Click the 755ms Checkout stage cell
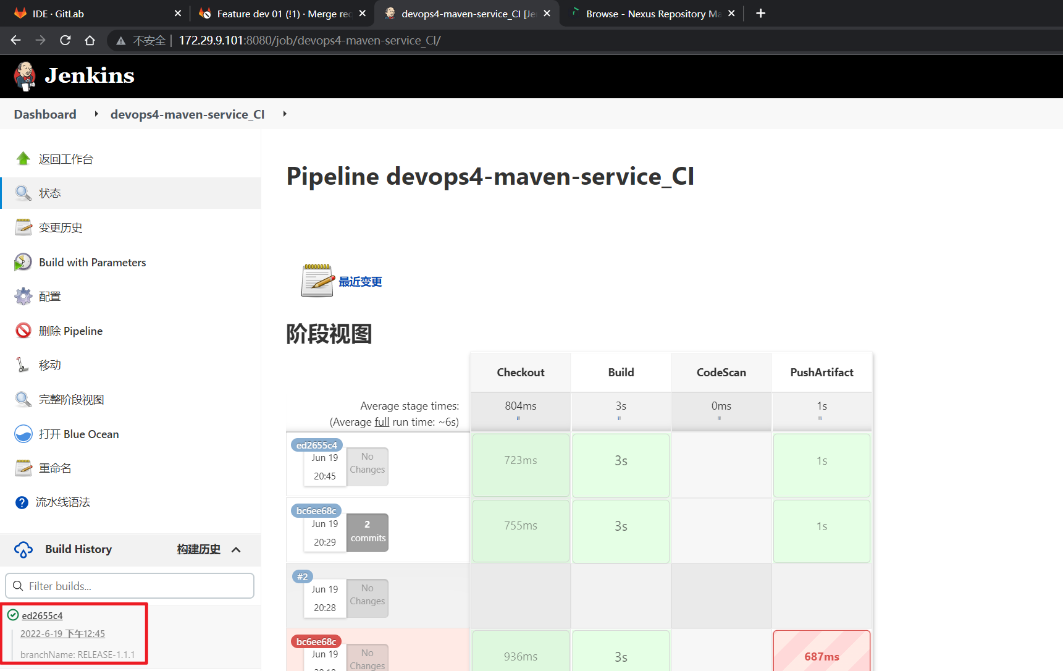 (x=521, y=531)
